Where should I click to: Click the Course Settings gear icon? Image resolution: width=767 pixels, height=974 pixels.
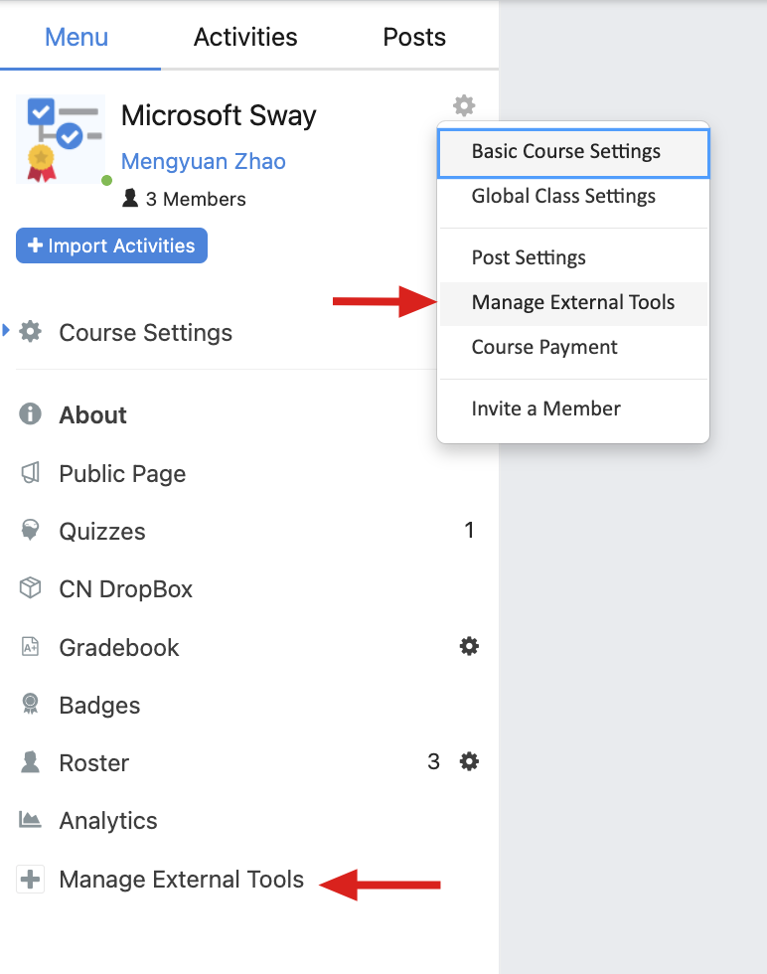tap(31, 332)
